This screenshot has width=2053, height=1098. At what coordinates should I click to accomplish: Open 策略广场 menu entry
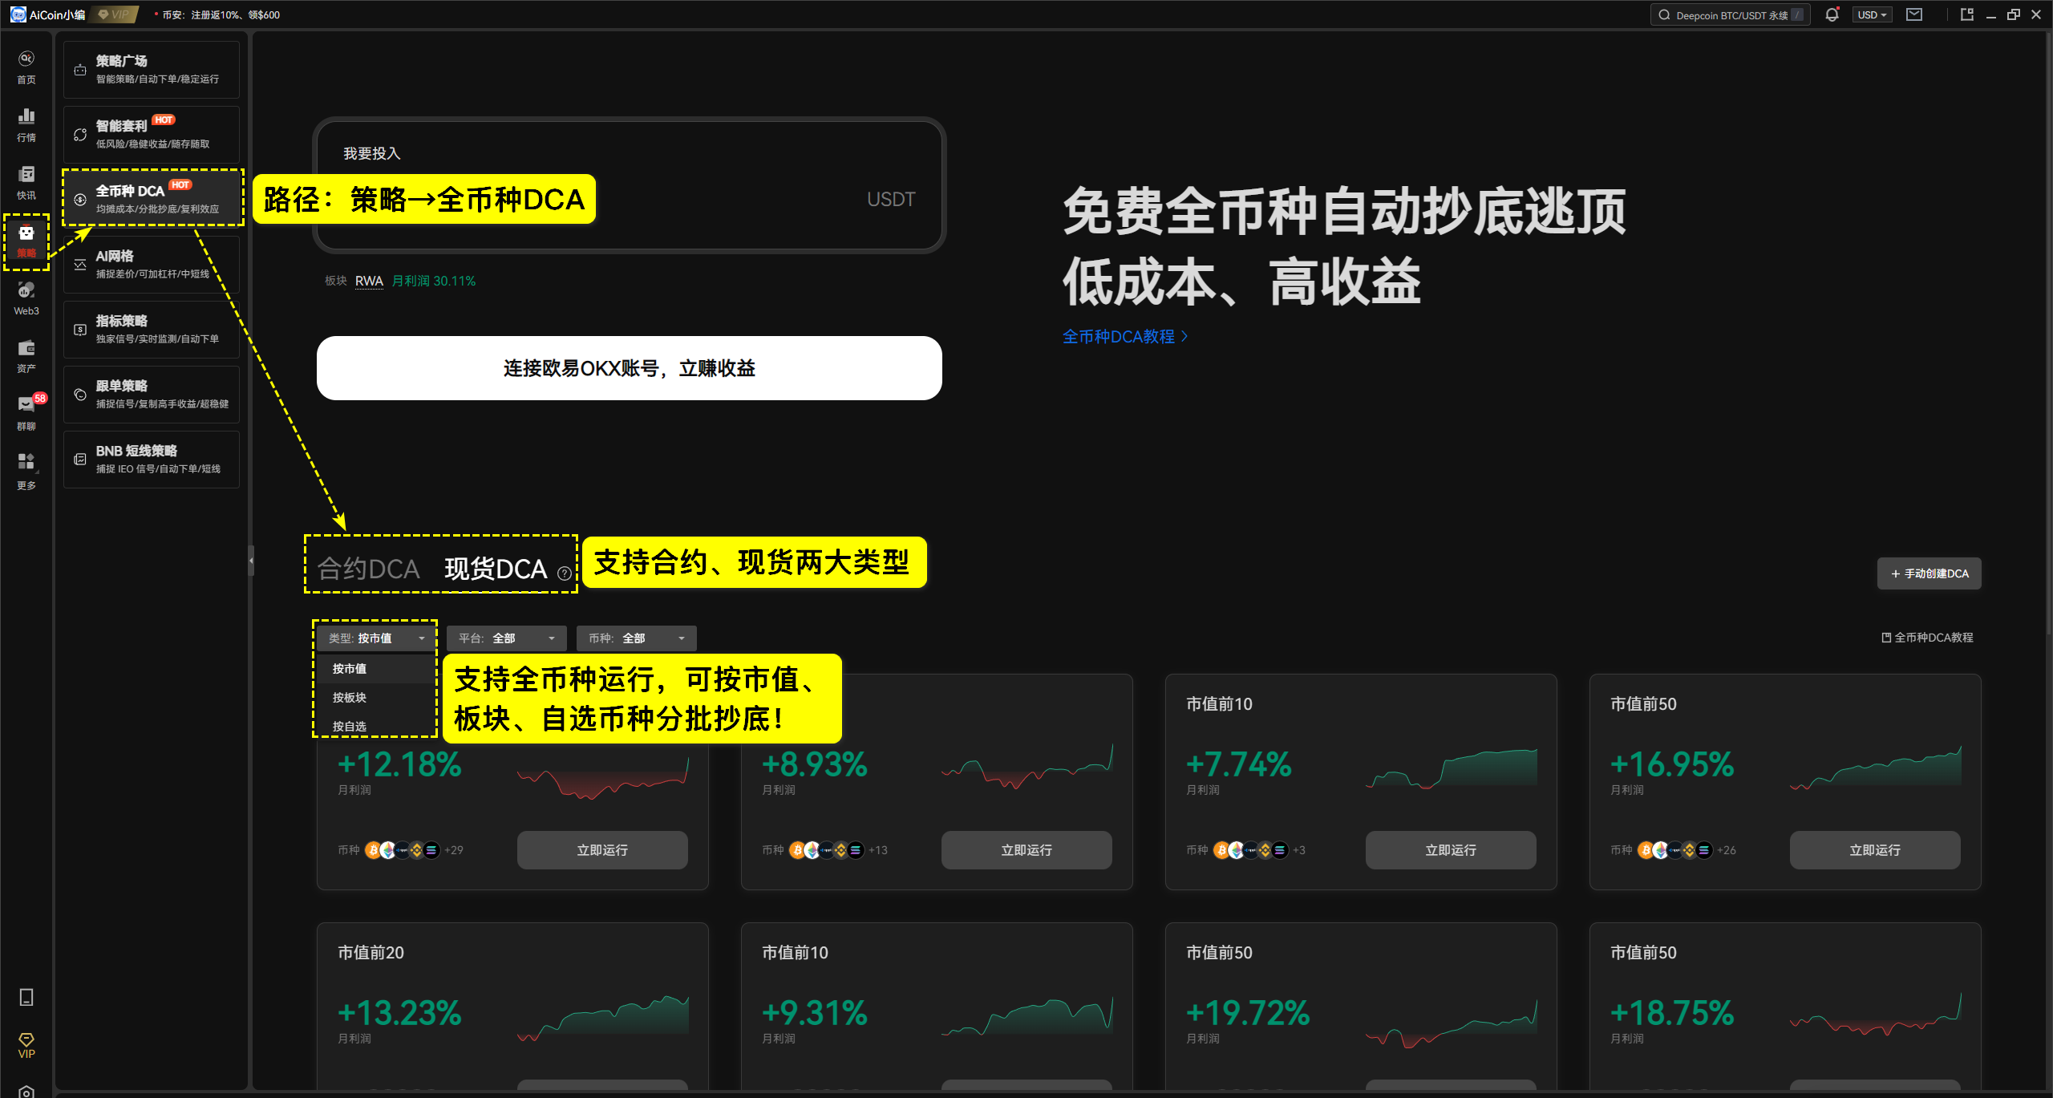click(x=152, y=70)
